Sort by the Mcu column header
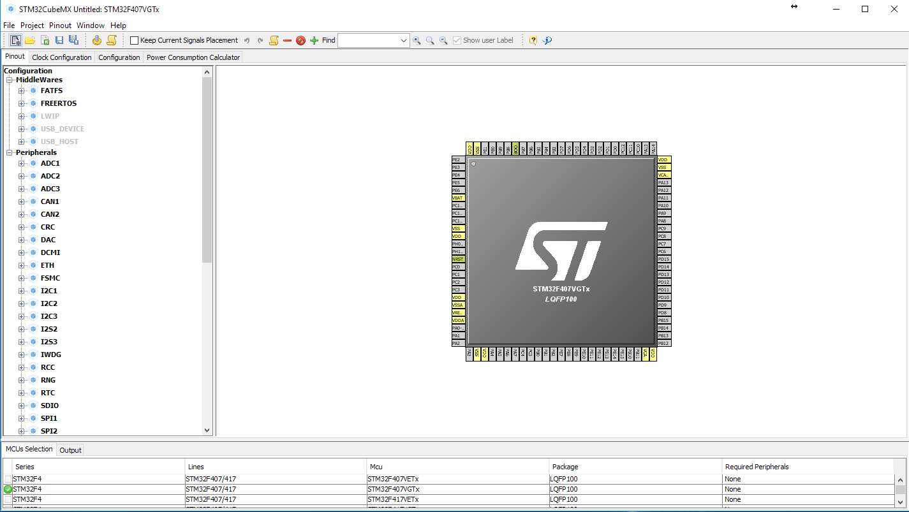The image size is (909, 512). (458, 467)
